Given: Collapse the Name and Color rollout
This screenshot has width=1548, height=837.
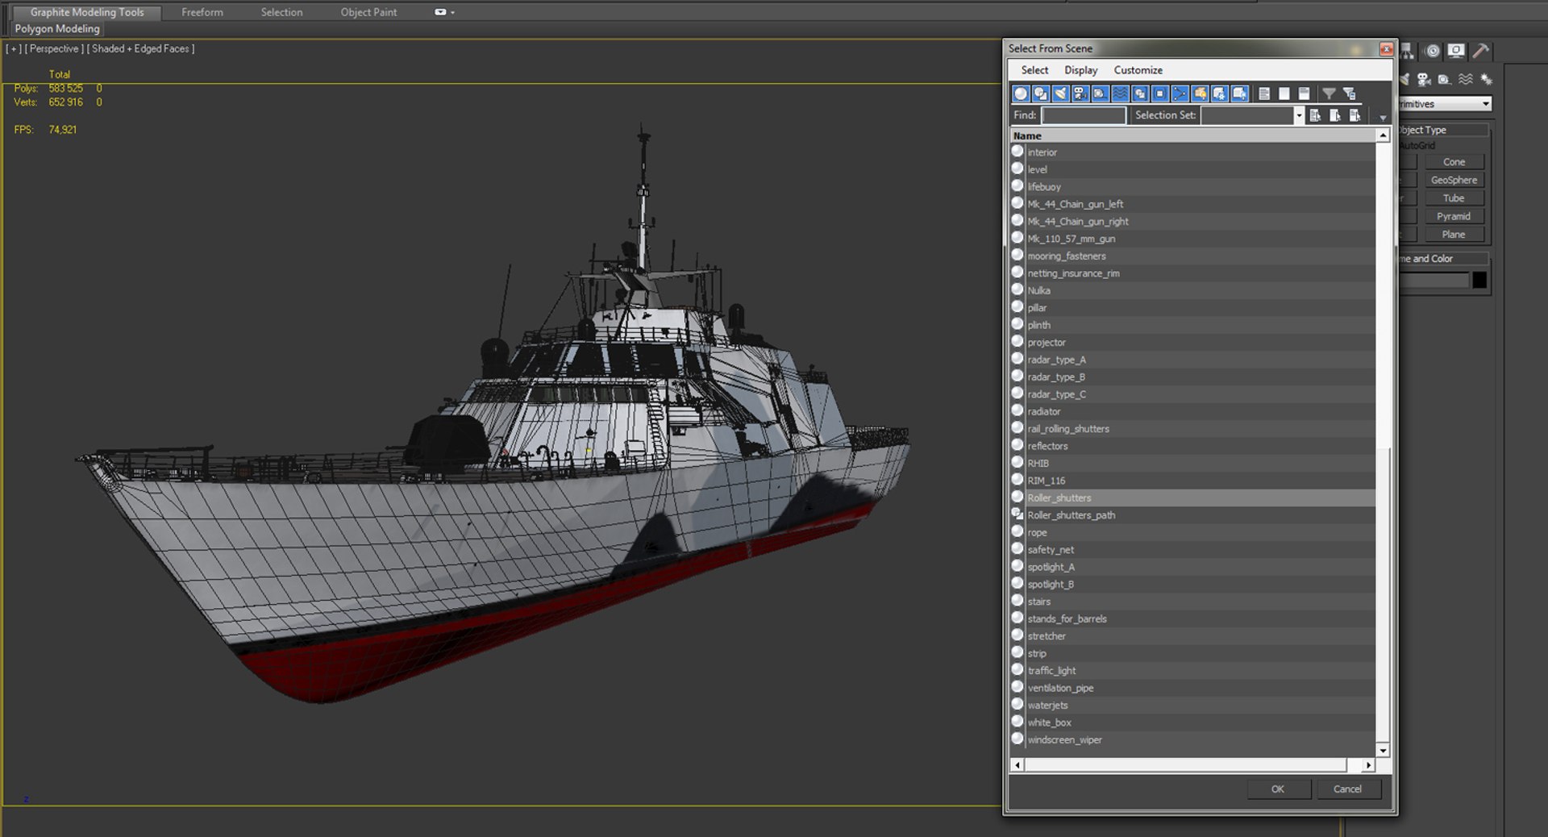Looking at the screenshot, I should click(1443, 259).
